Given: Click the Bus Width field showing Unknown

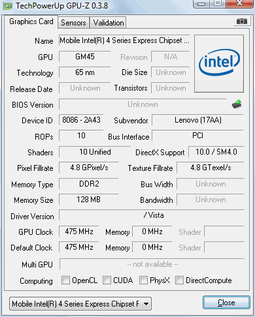Looking at the screenshot, I should pyautogui.click(x=211, y=184).
